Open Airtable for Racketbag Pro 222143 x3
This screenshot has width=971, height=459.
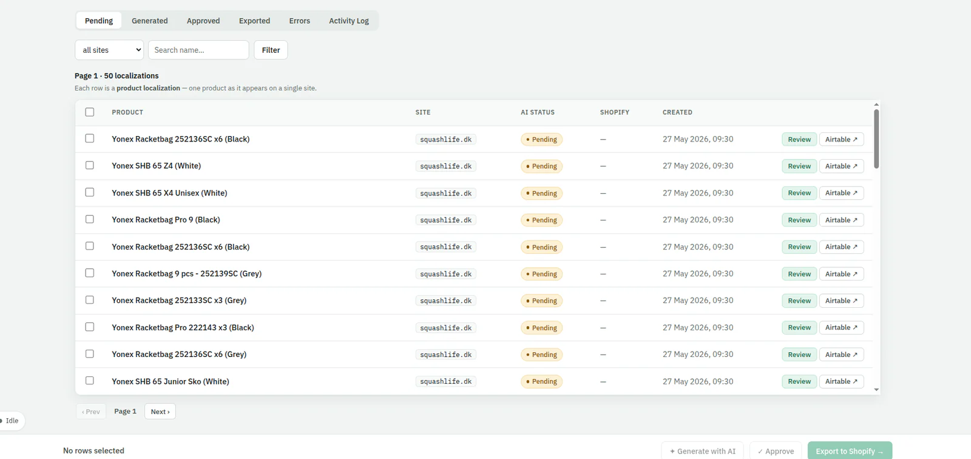(x=841, y=327)
